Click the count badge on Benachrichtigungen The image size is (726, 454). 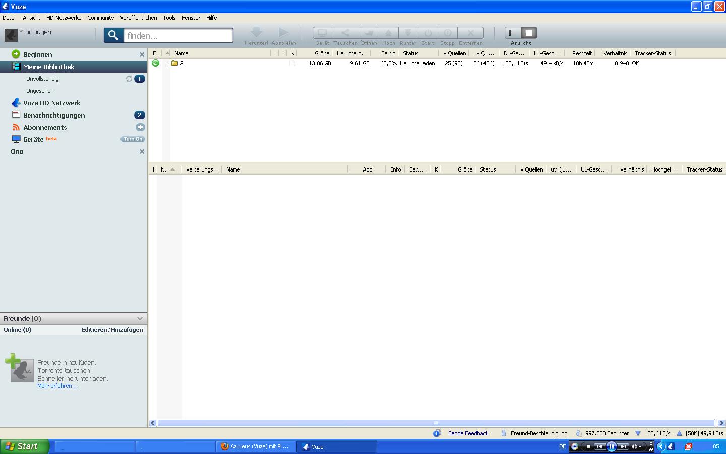(140, 115)
